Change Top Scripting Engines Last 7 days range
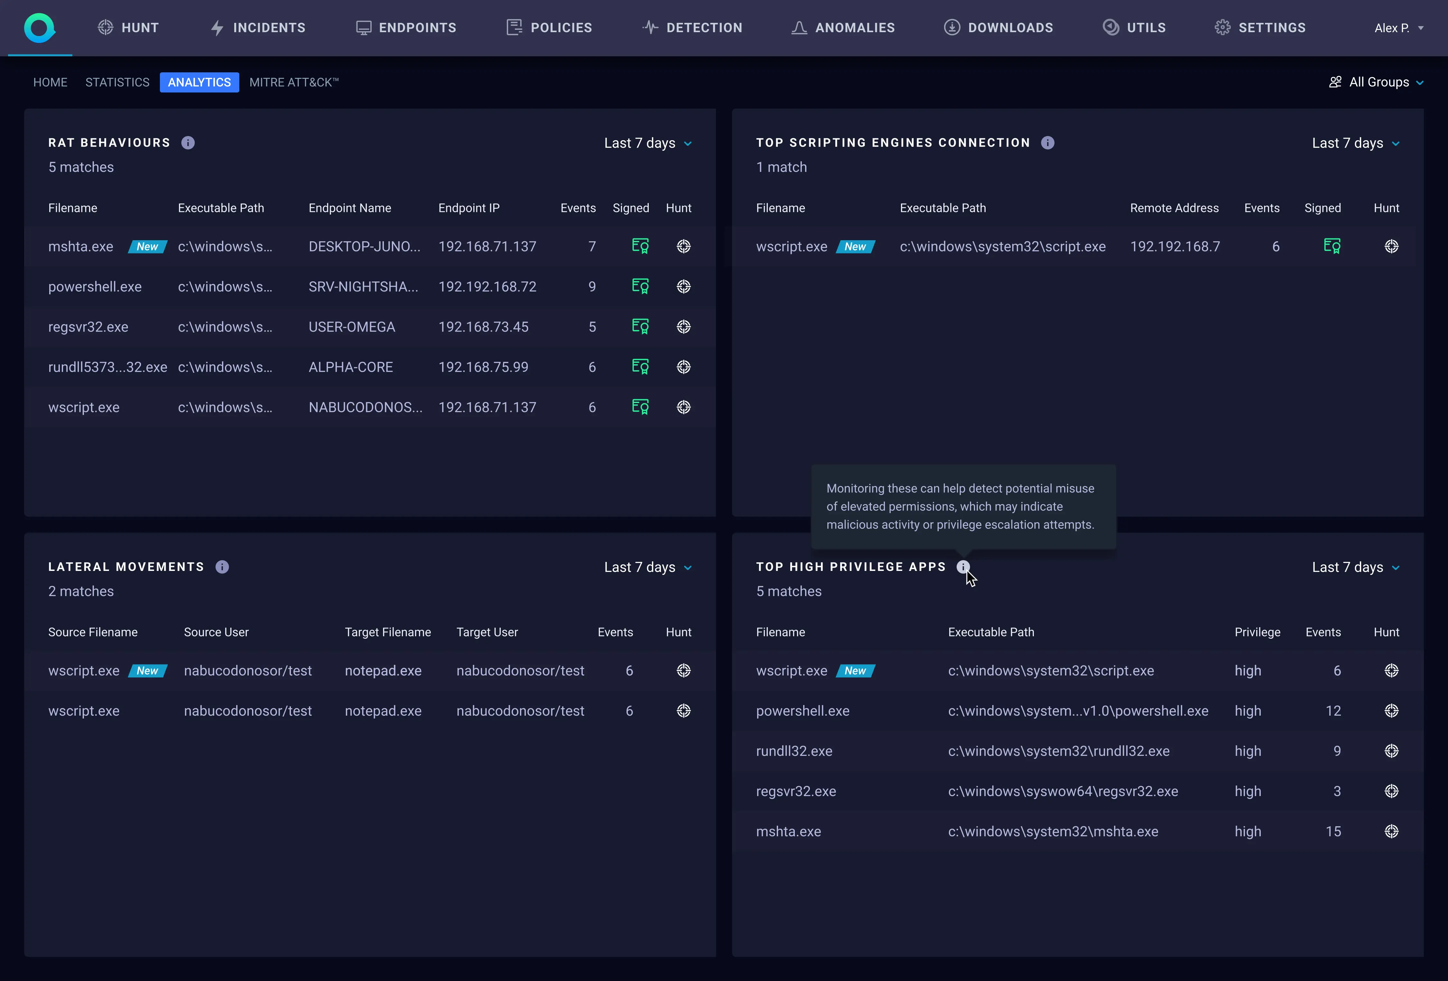Screen dimensions: 1448x981 click(x=1356, y=143)
